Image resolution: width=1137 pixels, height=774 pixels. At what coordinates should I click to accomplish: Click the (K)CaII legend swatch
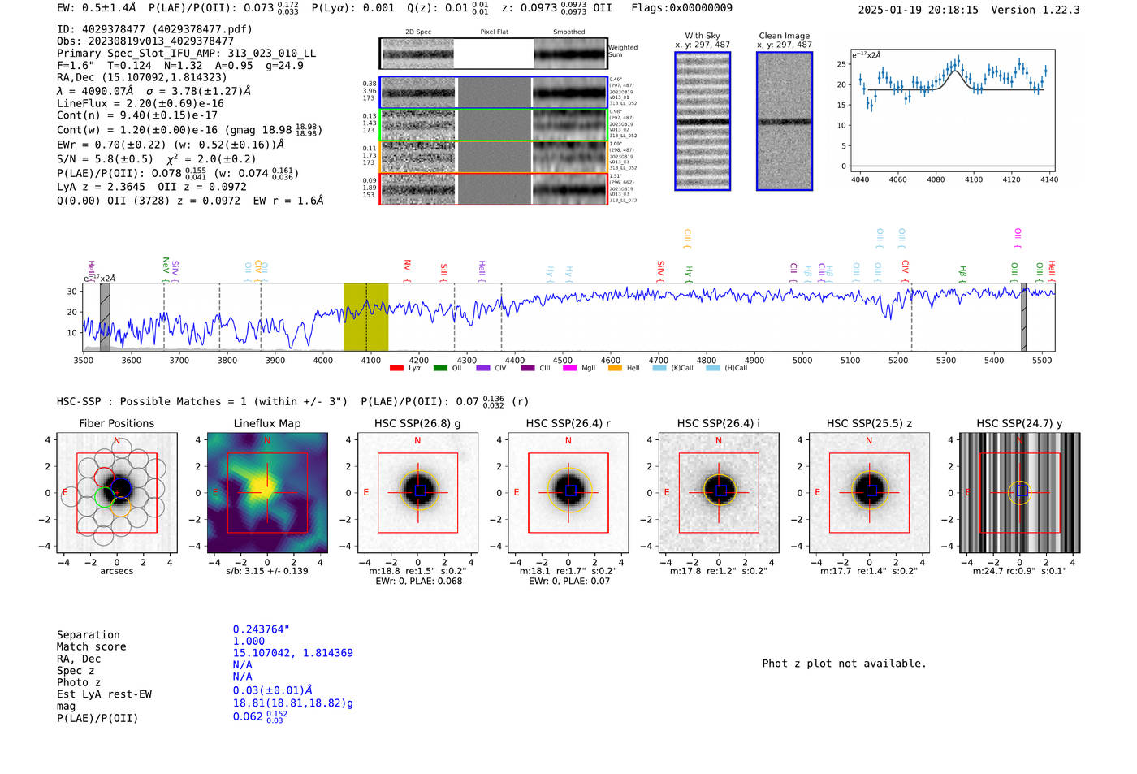coord(659,368)
